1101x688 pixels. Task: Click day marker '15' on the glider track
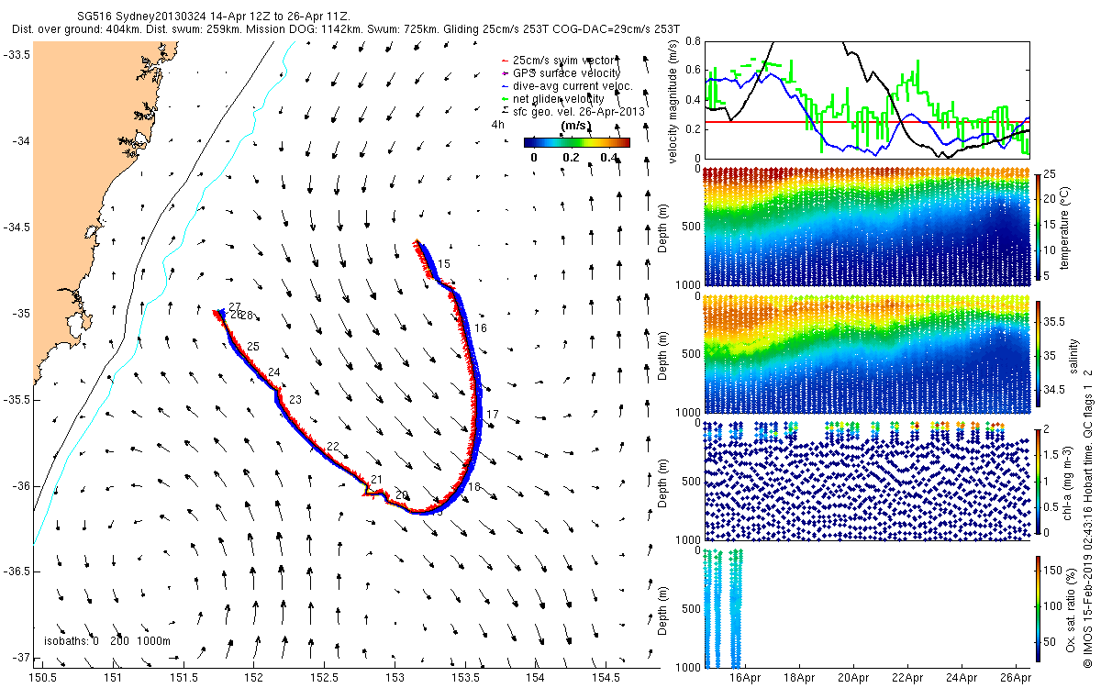[x=444, y=264]
